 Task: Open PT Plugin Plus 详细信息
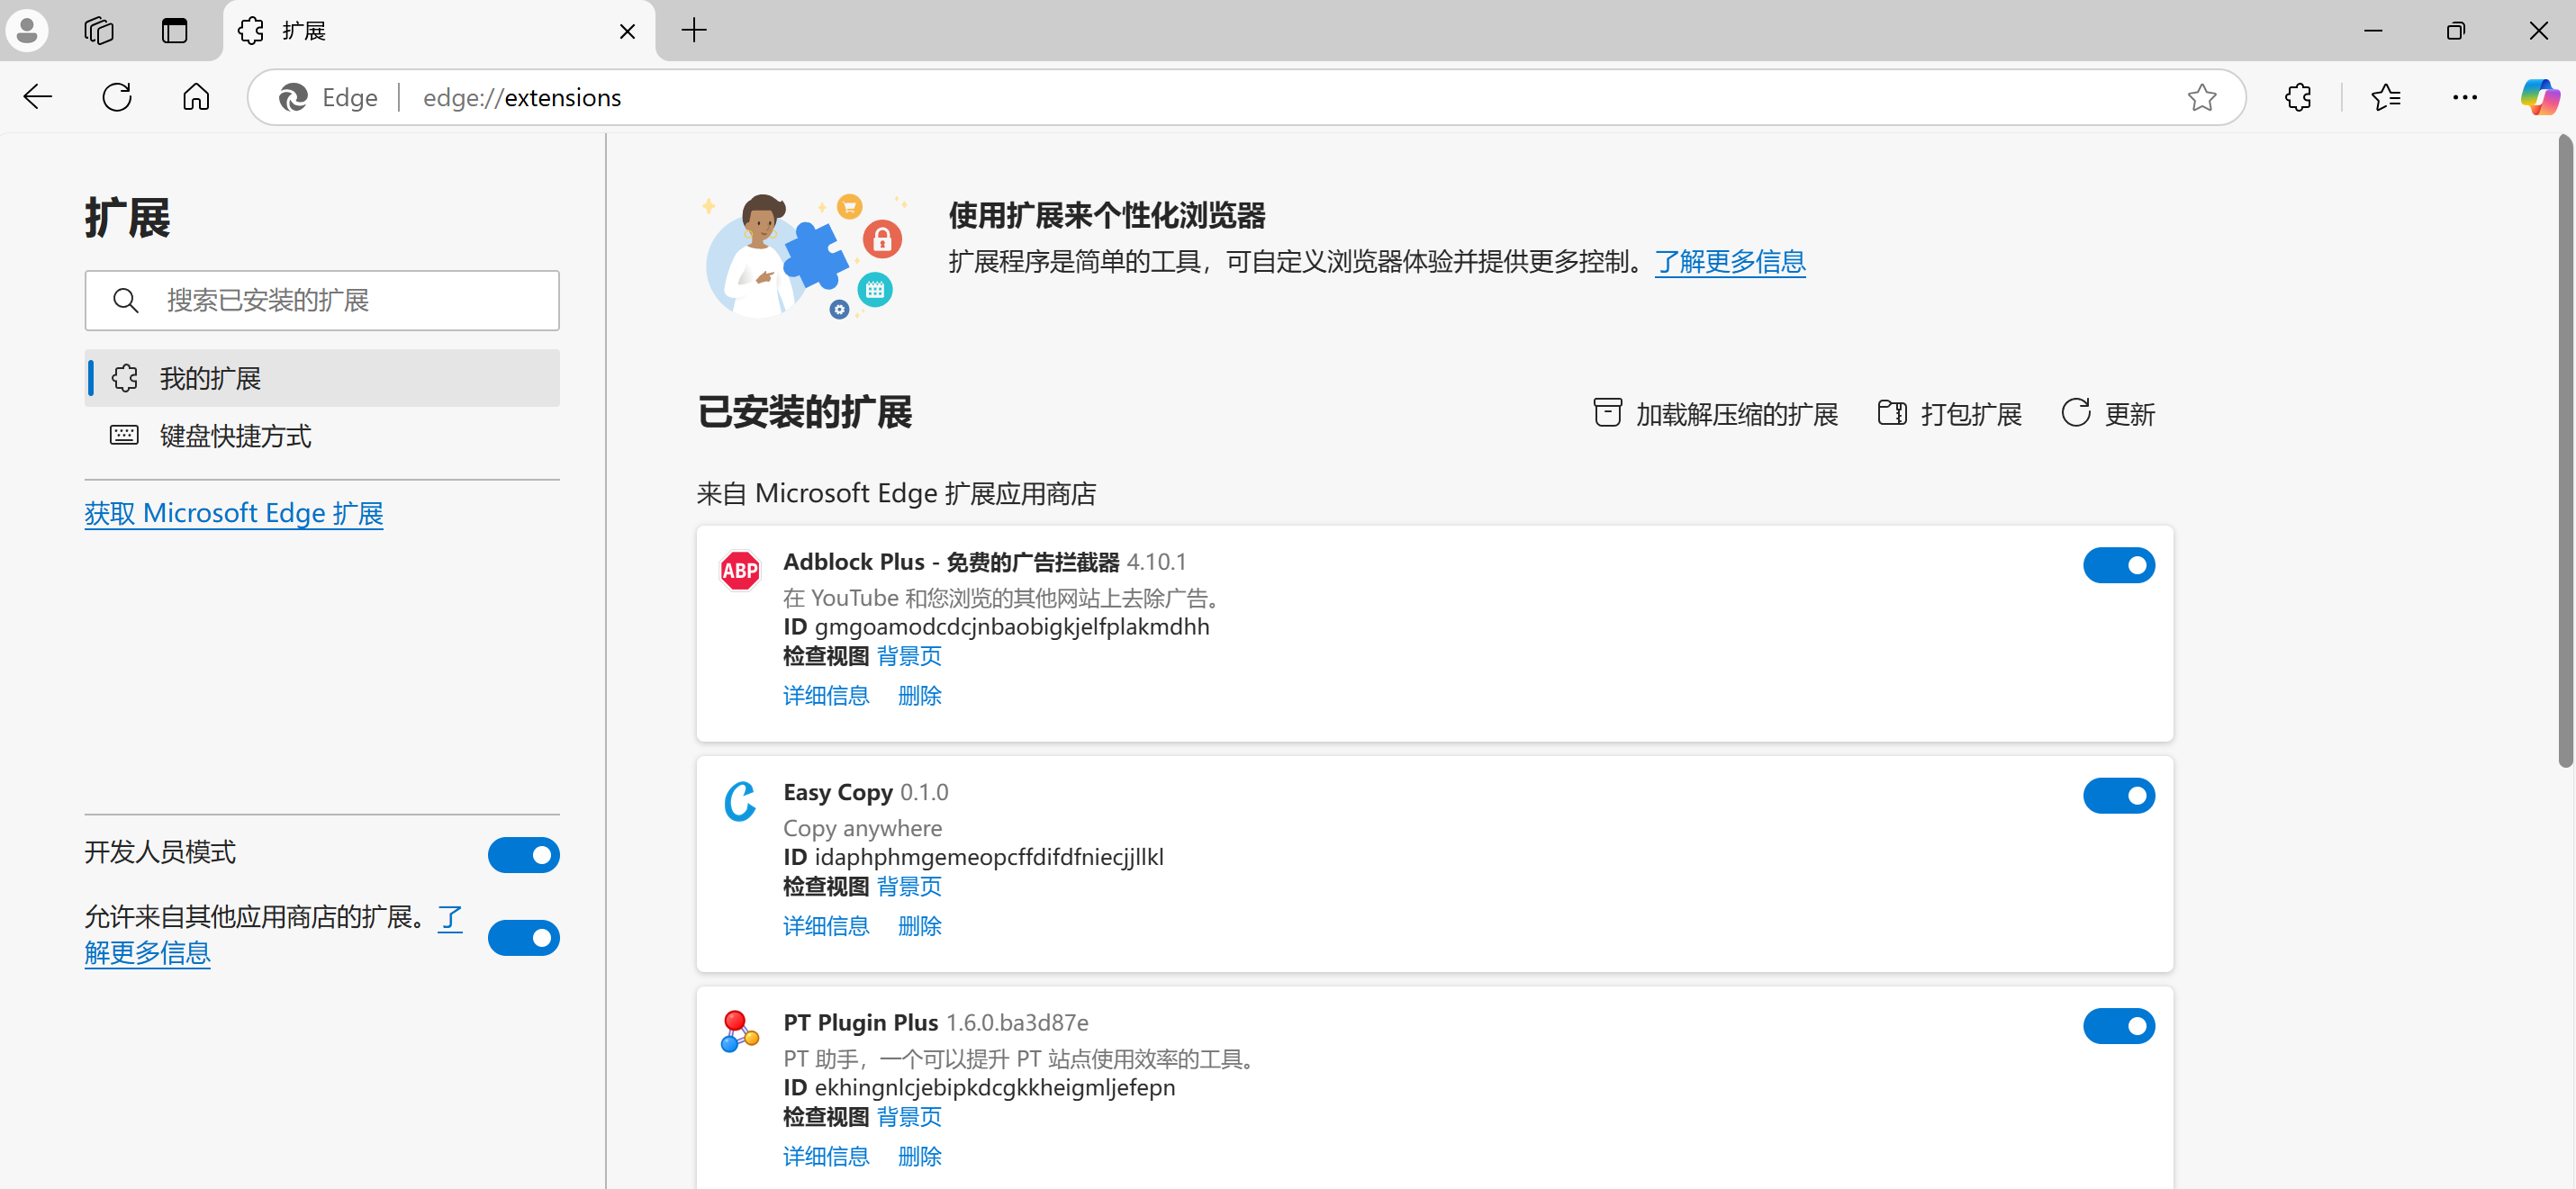pos(826,1157)
